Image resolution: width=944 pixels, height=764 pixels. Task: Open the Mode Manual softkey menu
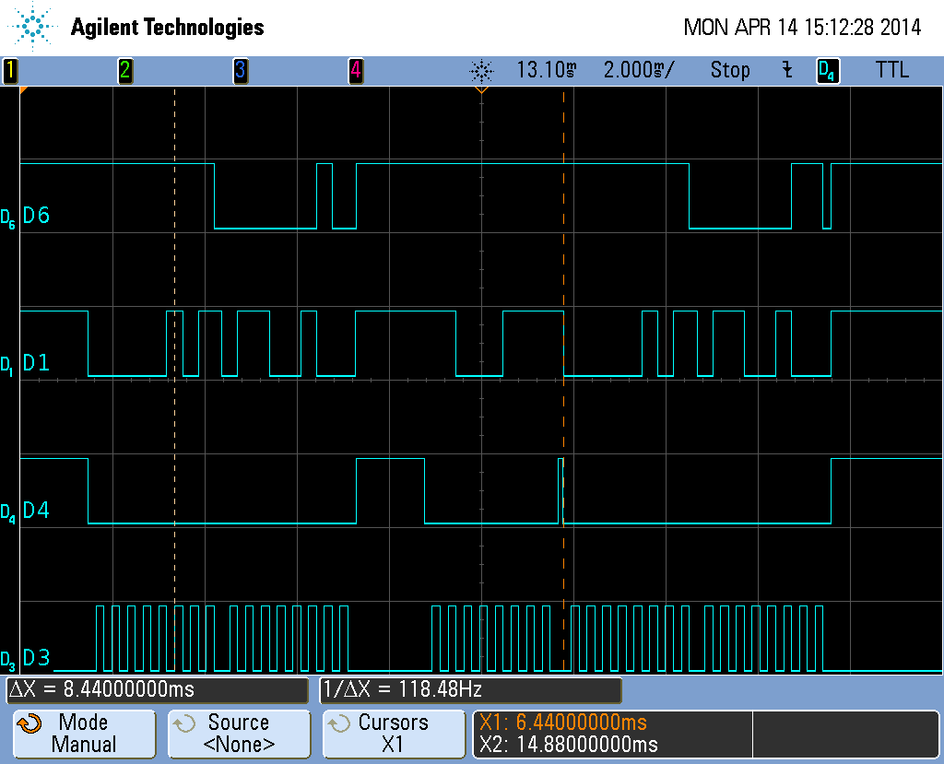click(x=84, y=734)
